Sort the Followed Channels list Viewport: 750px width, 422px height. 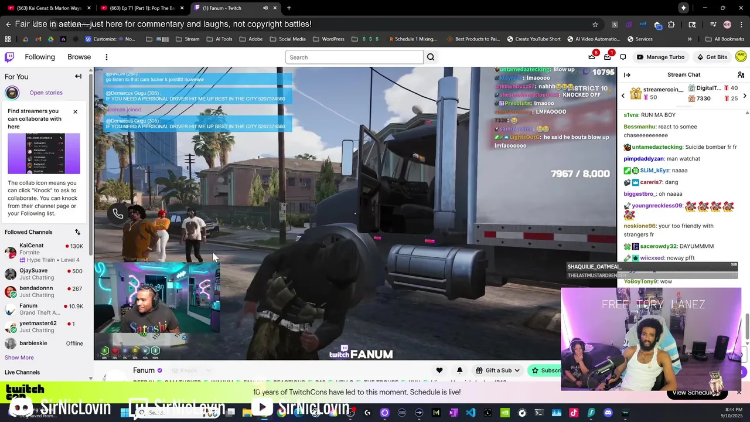click(x=77, y=232)
